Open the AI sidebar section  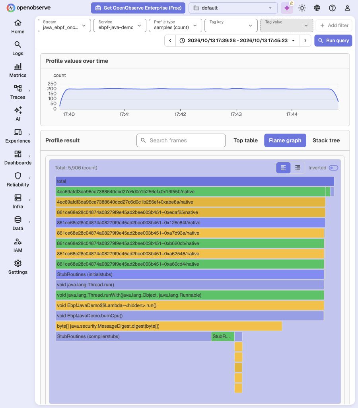18,114
